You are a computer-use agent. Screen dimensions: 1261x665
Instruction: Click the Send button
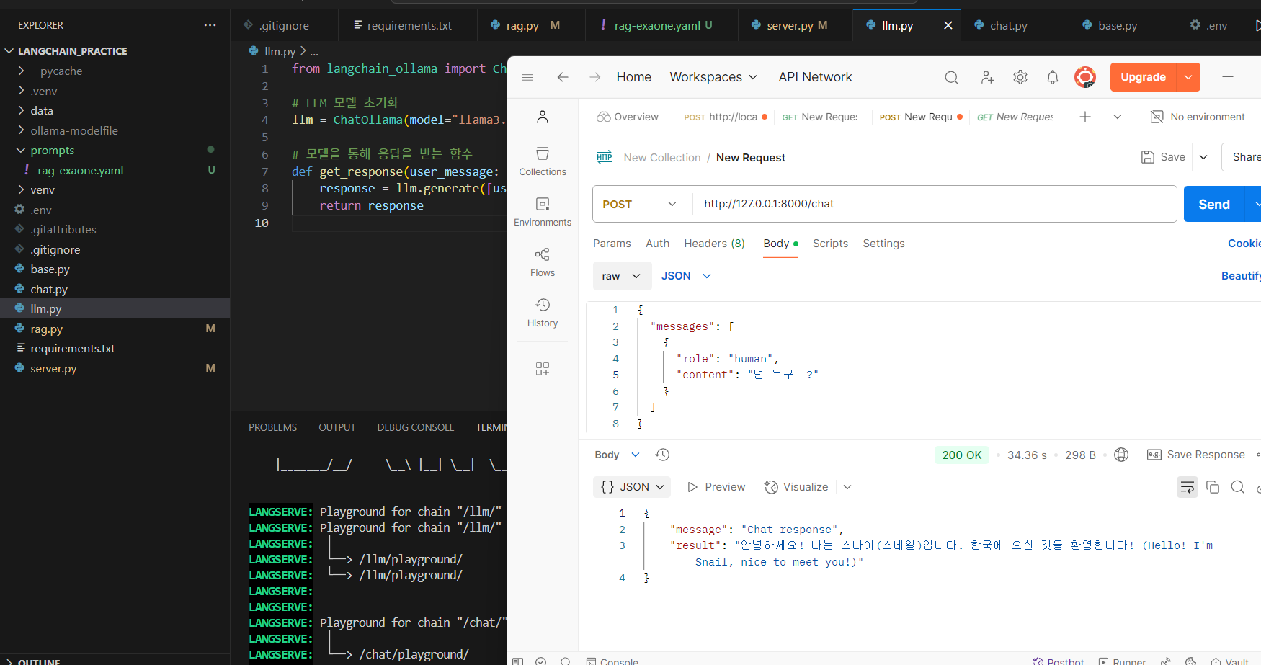tap(1214, 204)
